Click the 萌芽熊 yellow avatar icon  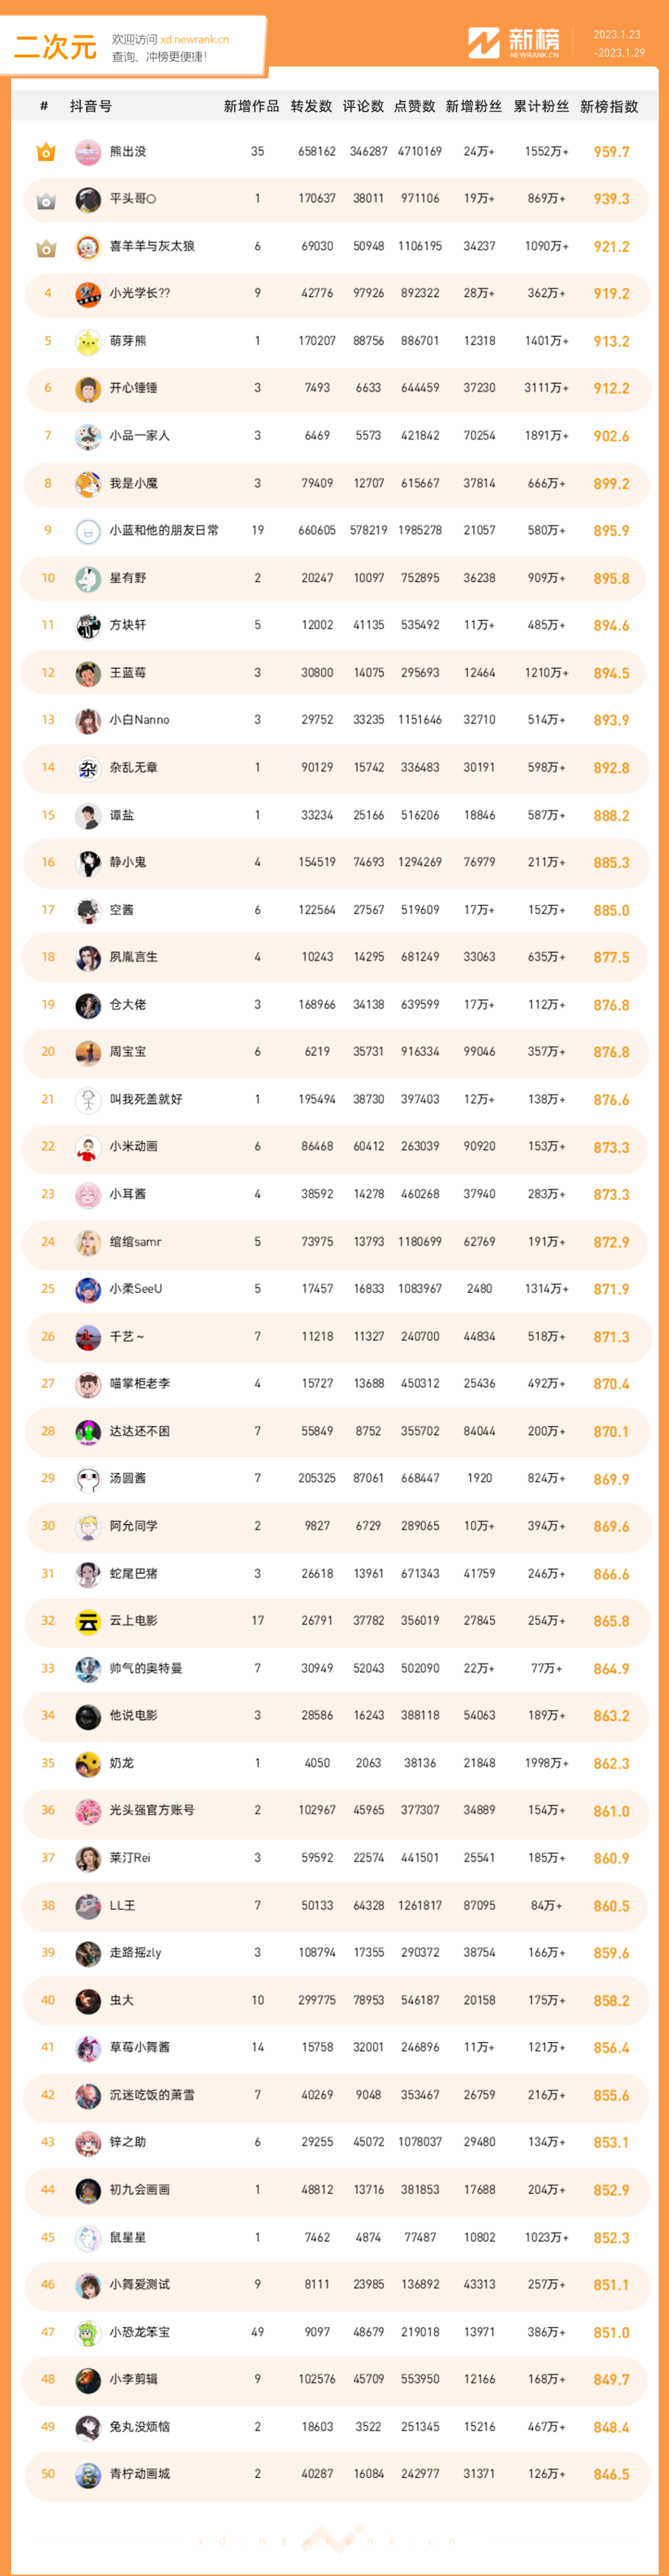[x=88, y=341]
